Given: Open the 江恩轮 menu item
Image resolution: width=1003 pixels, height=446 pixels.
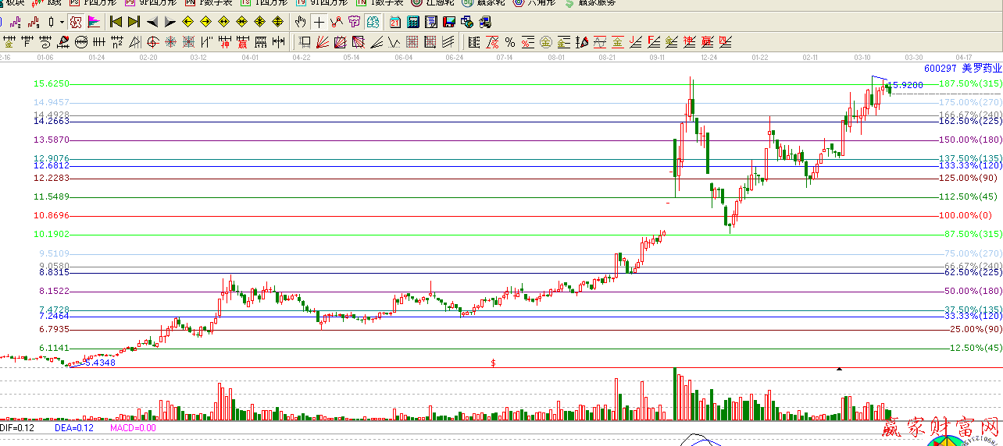Looking at the screenshot, I should point(432,2).
